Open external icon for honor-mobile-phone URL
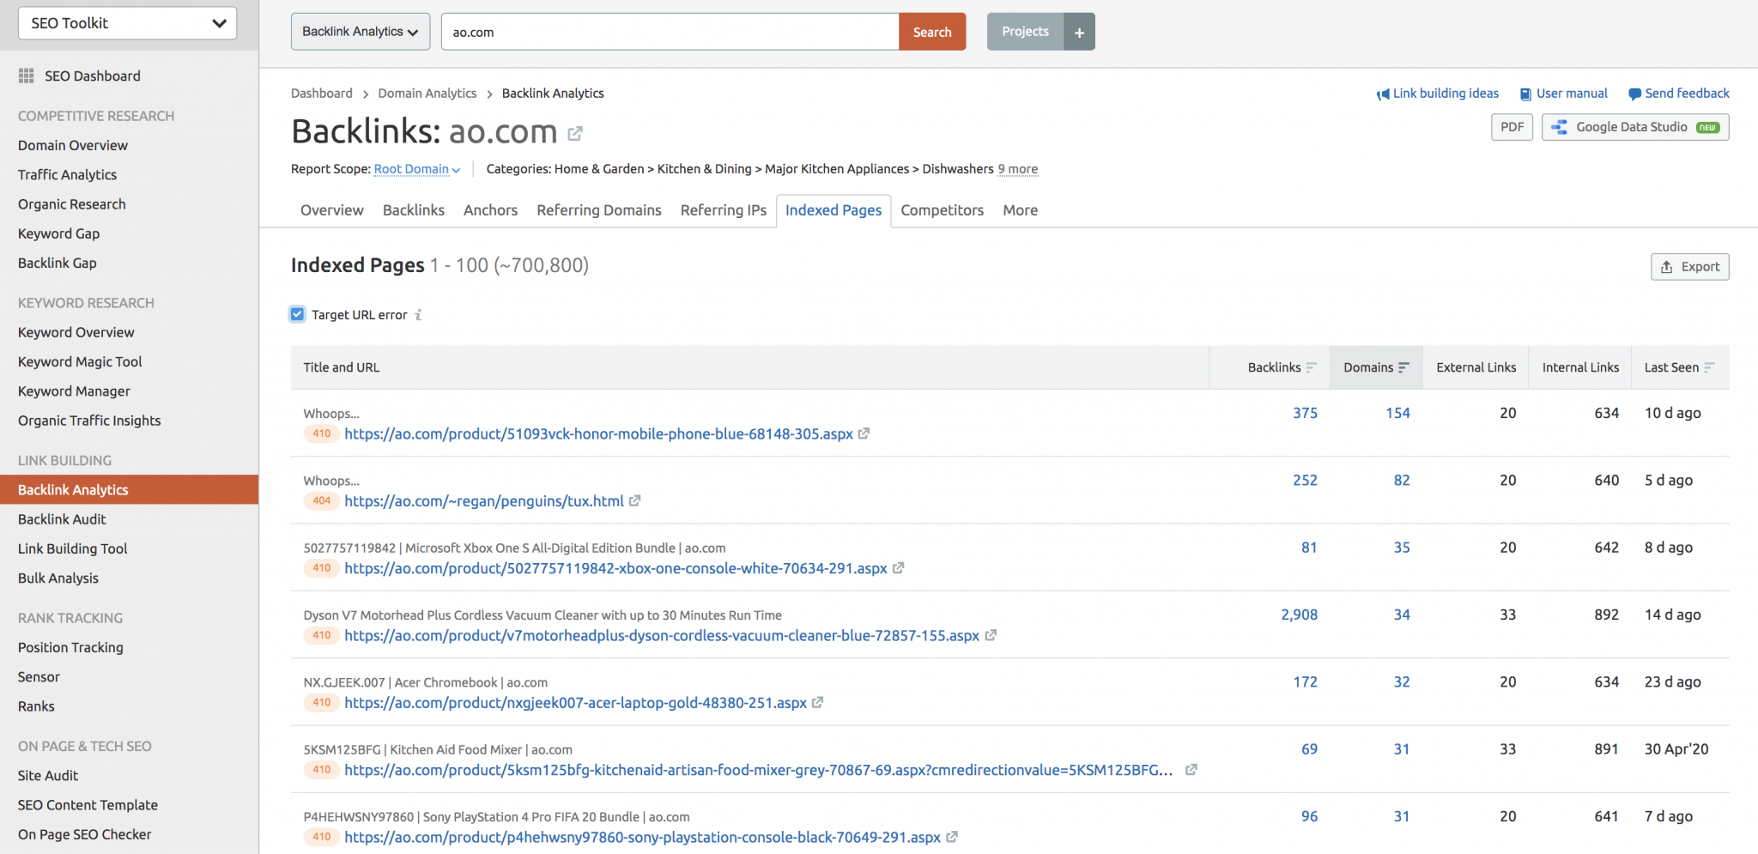 pyautogui.click(x=864, y=433)
